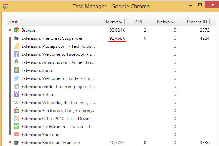
Task: Click the 10,772K memory value
Action: (117, 143)
